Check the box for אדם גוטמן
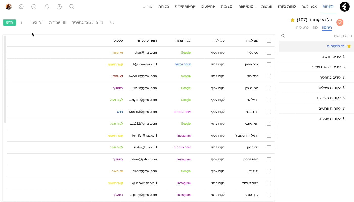 (x=269, y=64)
